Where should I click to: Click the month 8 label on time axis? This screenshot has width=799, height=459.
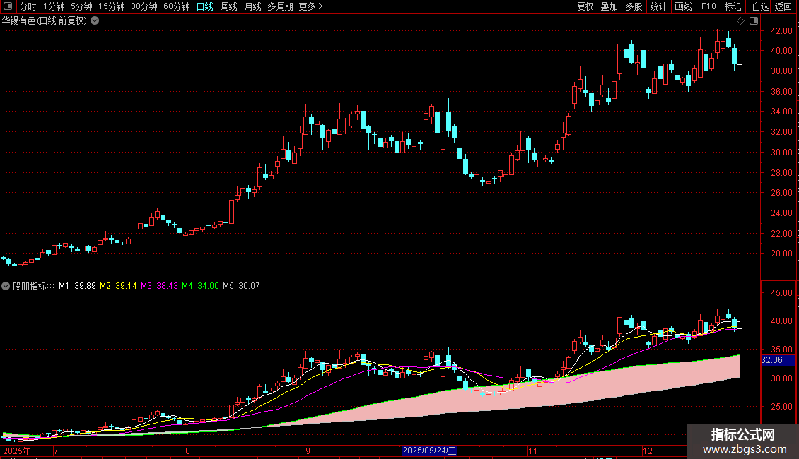pos(187,451)
